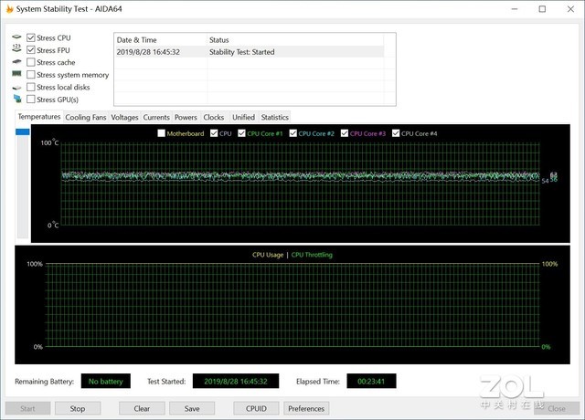Select the Temperatures tab
This screenshot has width=585, height=420.
click(x=39, y=117)
